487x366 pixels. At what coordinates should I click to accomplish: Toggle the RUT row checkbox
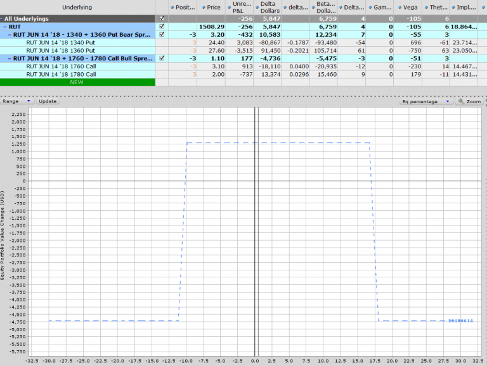point(162,27)
